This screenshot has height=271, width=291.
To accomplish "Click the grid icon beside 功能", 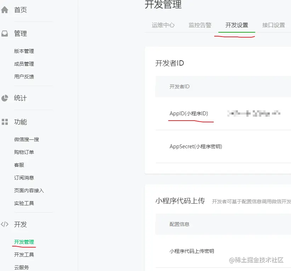I will pyautogui.click(x=5, y=122).
